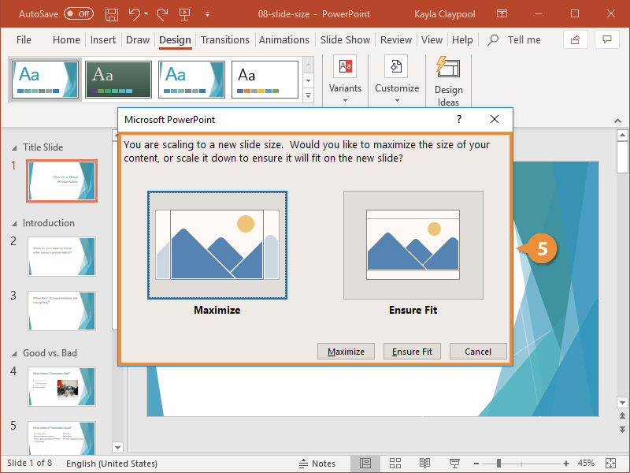Click the Save icon
The width and height of the screenshot is (630, 473).
(111, 13)
